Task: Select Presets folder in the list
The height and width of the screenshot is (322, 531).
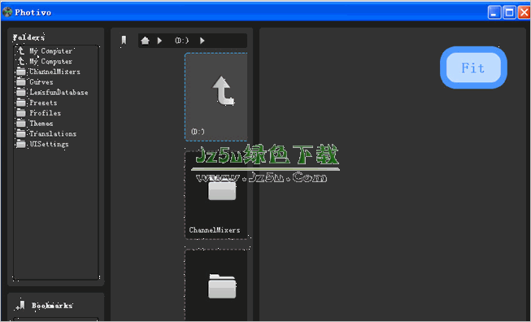Action: (x=43, y=103)
